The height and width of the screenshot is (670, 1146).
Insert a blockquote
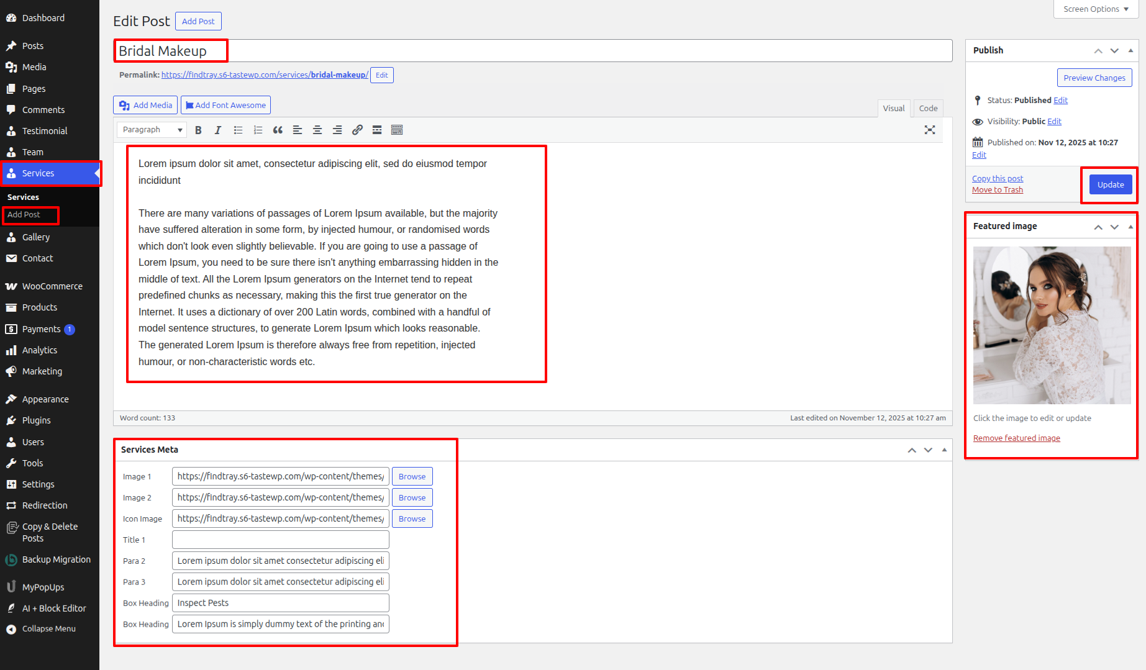click(x=278, y=130)
